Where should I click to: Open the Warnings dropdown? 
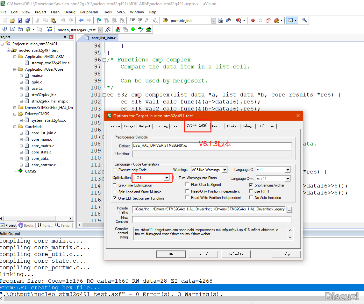coord(225,170)
